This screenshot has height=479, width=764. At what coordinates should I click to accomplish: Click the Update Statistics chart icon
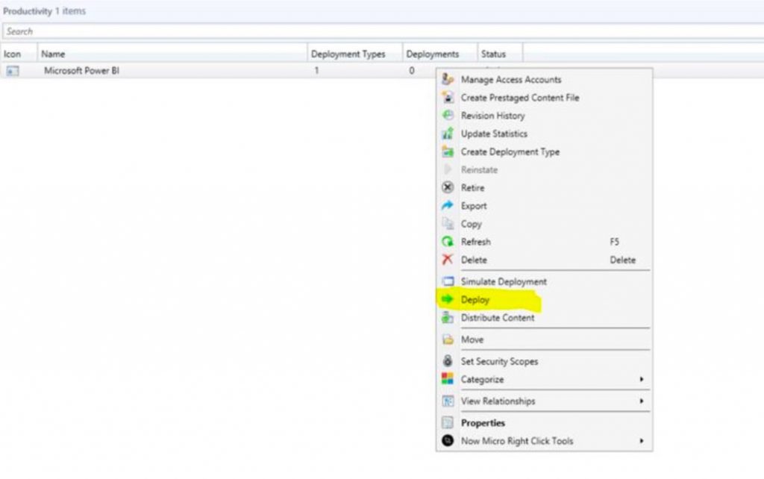448,133
